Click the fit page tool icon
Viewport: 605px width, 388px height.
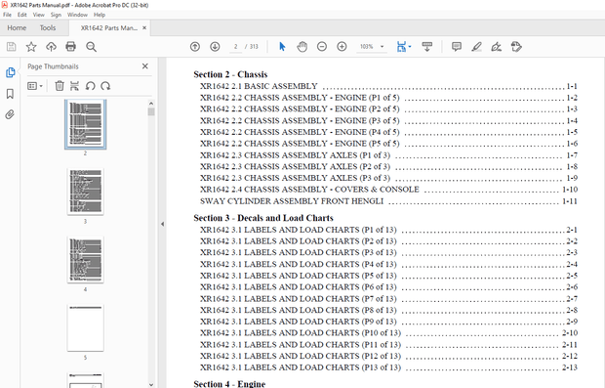(401, 47)
